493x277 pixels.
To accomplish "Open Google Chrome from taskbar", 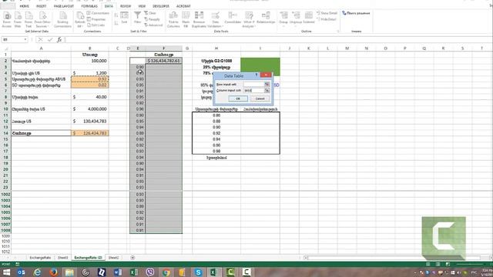I will (166, 272).
